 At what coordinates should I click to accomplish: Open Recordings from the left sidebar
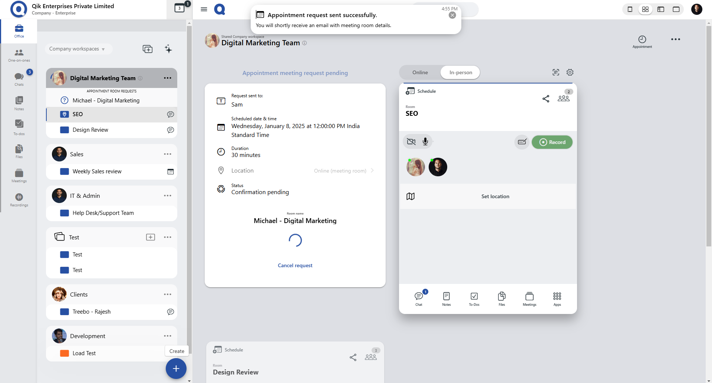(19, 200)
